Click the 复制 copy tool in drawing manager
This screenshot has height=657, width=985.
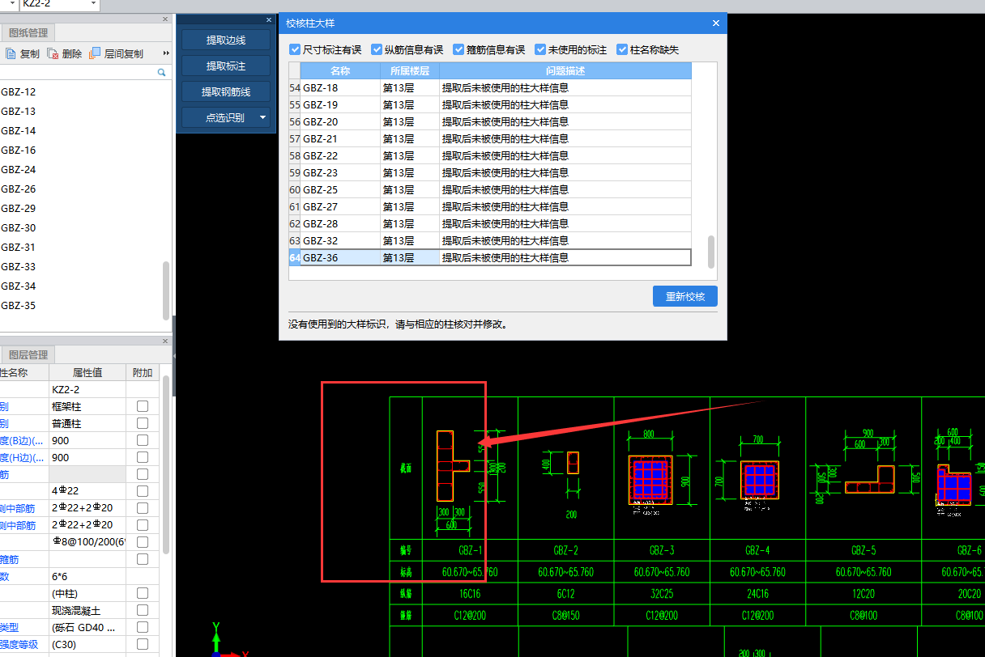click(23, 53)
